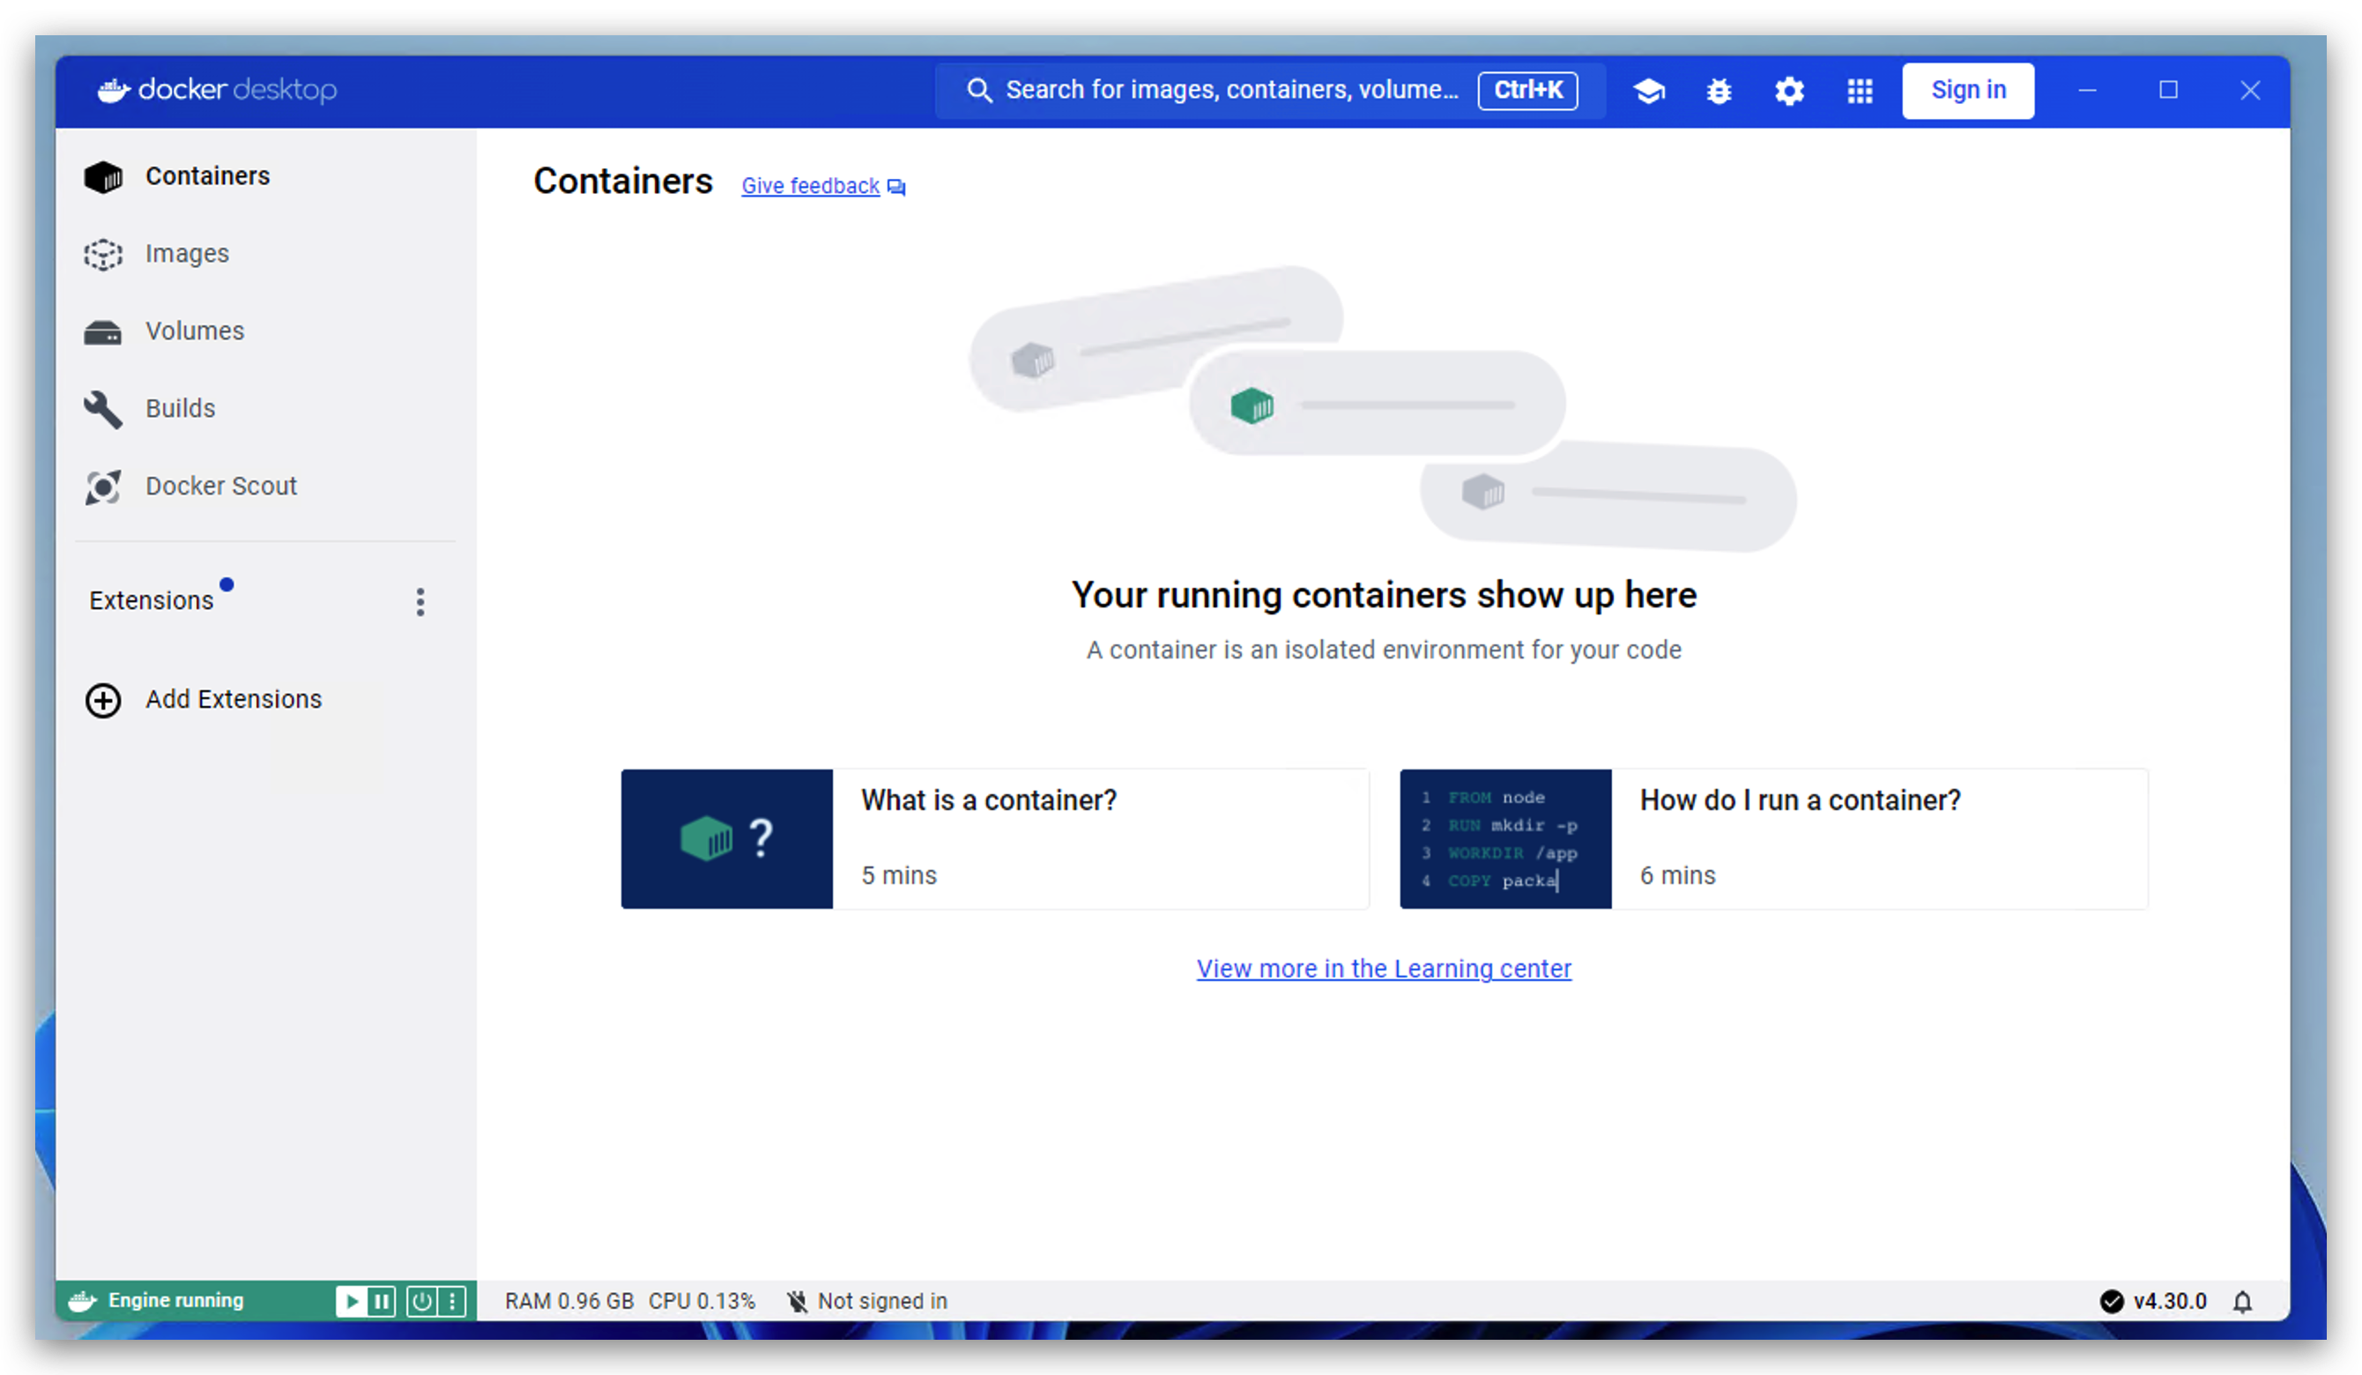The width and height of the screenshot is (2362, 1375).
Task: Open the Docker Scout sidebar section
Action: tap(265, 487)
